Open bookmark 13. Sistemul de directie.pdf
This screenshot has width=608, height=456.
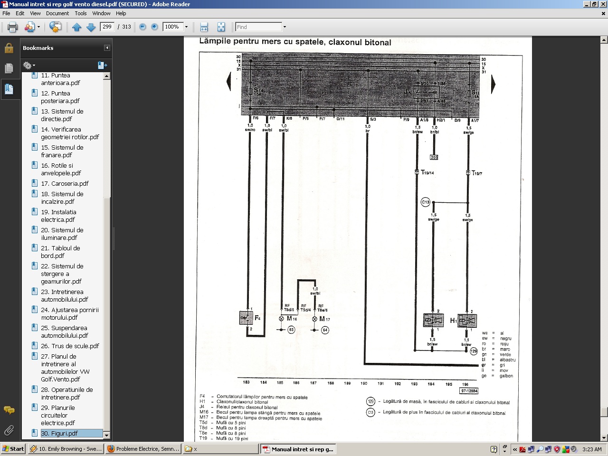[62, 115]
